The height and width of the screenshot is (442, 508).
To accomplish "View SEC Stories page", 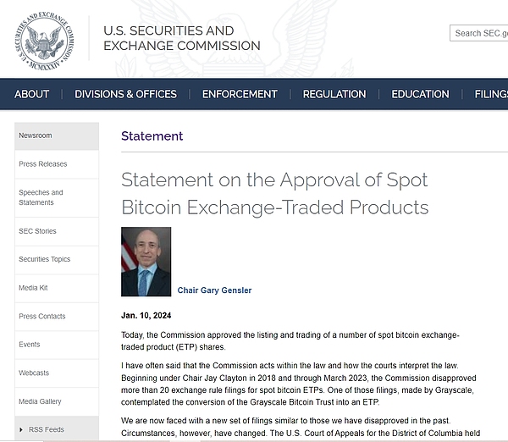I will click(39, 231).
